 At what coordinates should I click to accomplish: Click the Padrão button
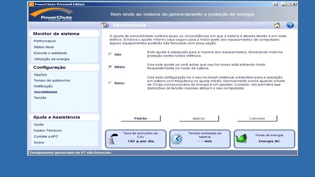[141, 118]
